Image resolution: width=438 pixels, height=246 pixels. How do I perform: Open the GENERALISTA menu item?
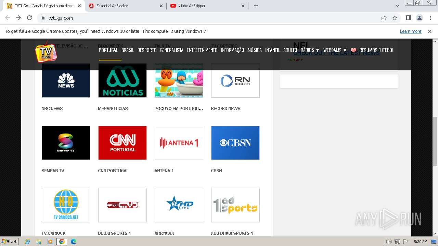click(172, 50)
